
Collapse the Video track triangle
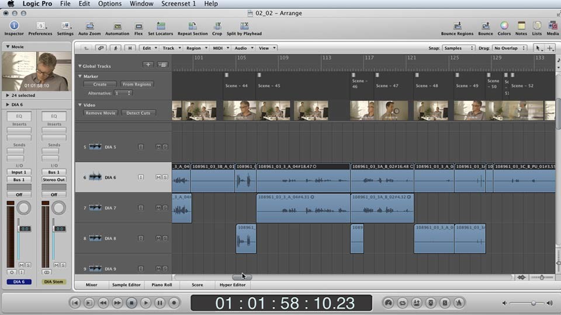pyautogui.click(x=80, y=104)
